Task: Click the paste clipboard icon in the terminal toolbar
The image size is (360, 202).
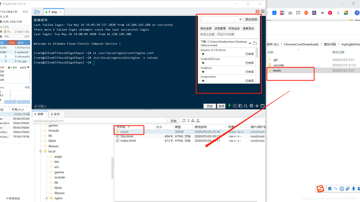Action: (240, 106)
